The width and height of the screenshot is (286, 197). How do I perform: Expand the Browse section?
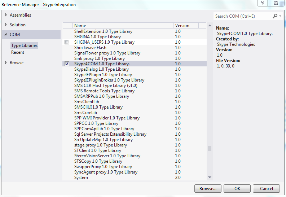(x=6, y=62)
